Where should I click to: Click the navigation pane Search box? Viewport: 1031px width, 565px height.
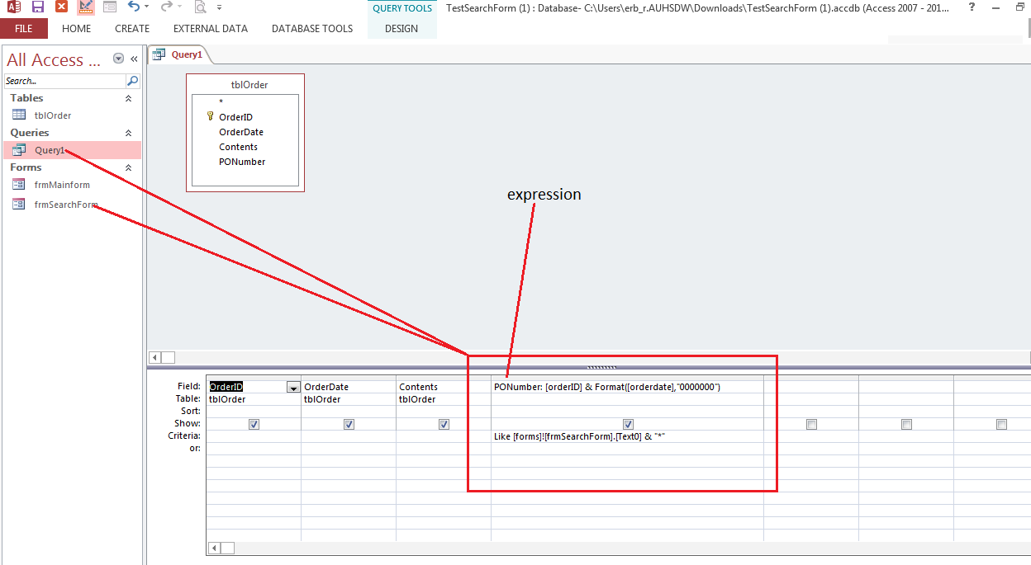point(65,81)
